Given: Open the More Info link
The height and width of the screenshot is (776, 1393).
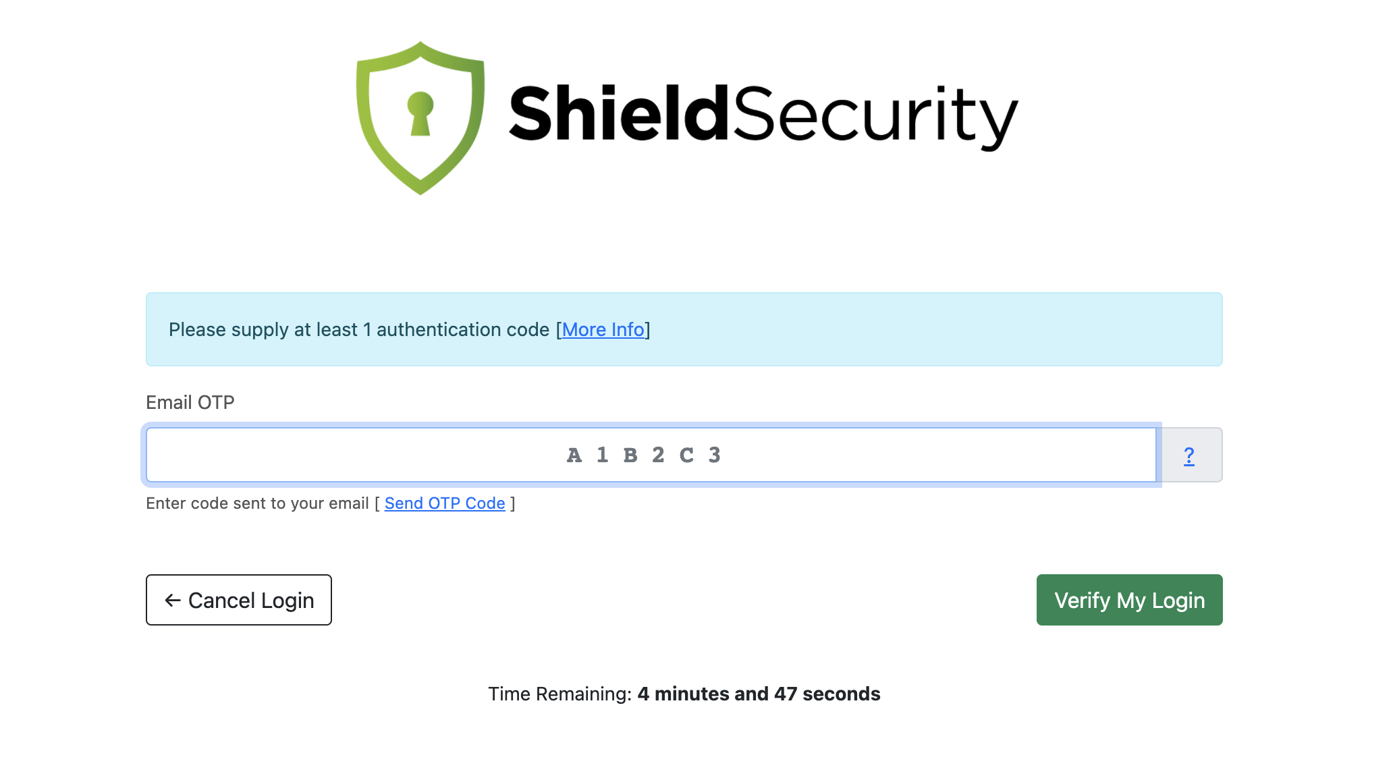Looking at the screenshot, I should [x=603, y=329].
